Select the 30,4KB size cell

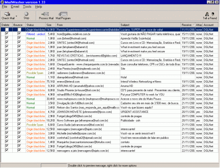pos(51,99)
